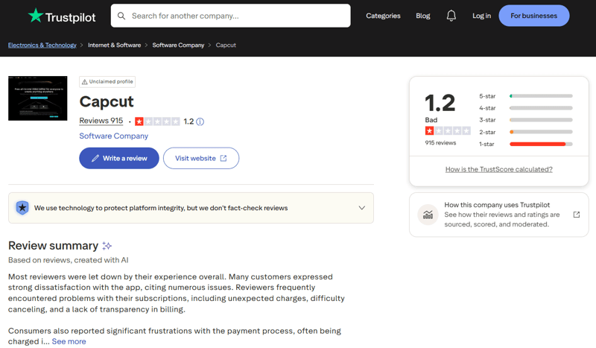The image size is (596, 348).
Task: Focus the Search for another company field
Action: click(231, 16)
